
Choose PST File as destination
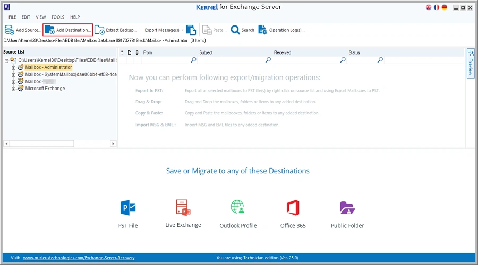pos(128,208)
